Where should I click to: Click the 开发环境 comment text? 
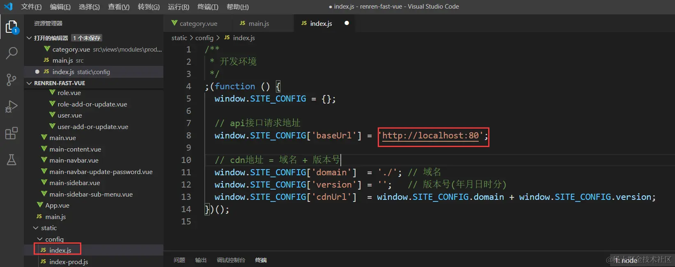[x=238, y=62]
